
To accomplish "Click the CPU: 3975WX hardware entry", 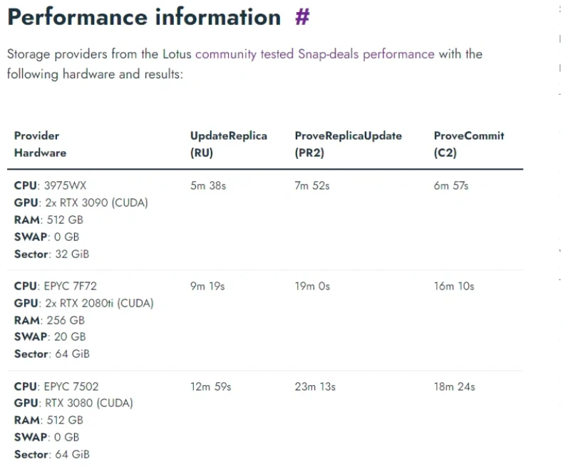I will 50,185.
